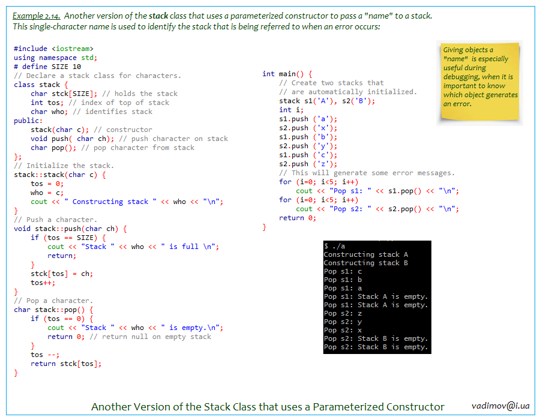Click the 'is full' cout statement
This screenshot has width=540, height=420.
(133, 247)
